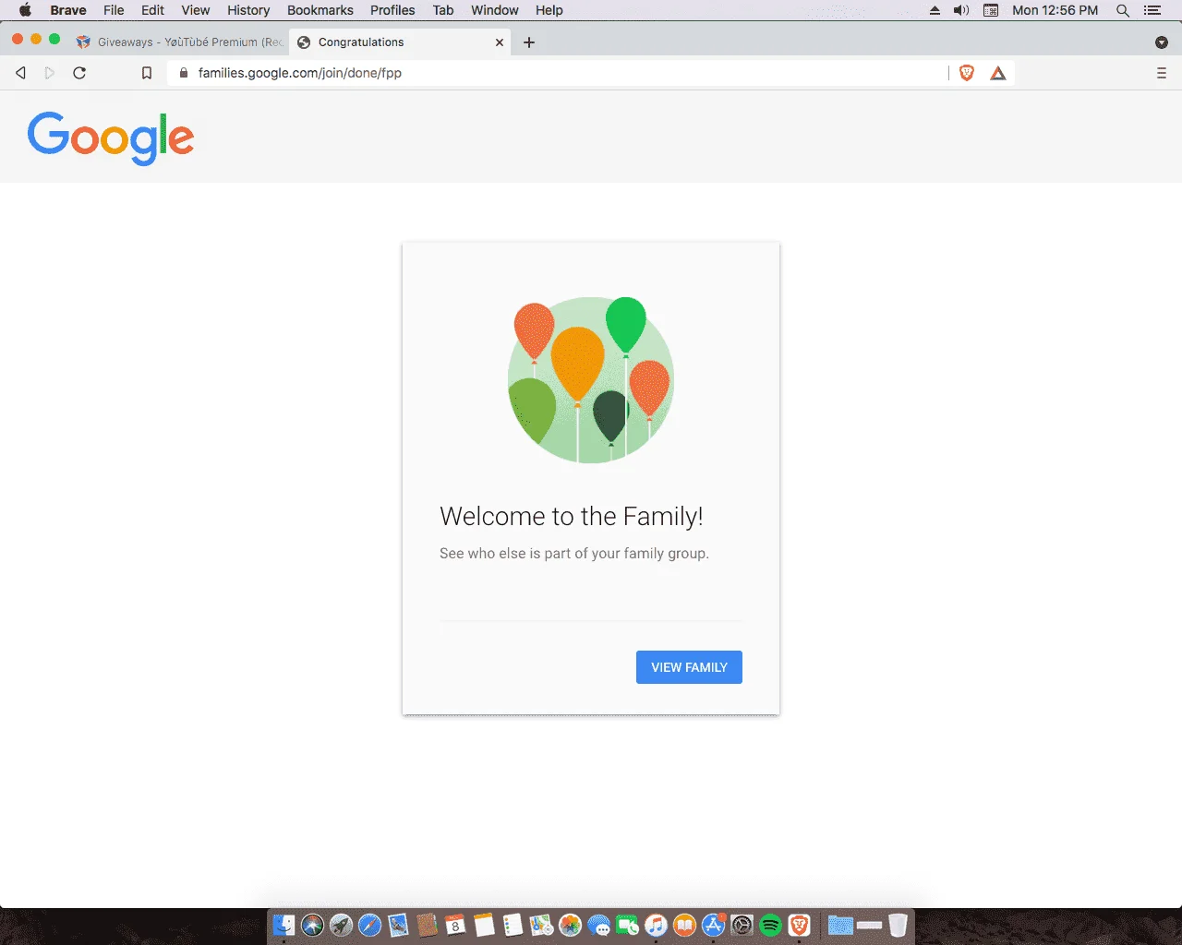Screen dimensions: 1182x945
Task: Click the balloons illustration
Action: [x=591, y=379]
